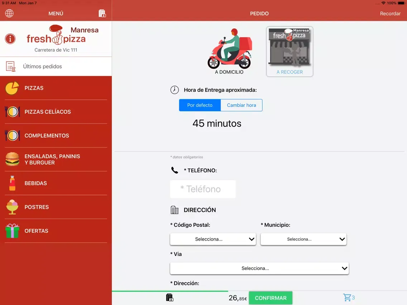The image size is (407, 305).
Task: Click the * Dirección: field label
Action: point(185,283)
